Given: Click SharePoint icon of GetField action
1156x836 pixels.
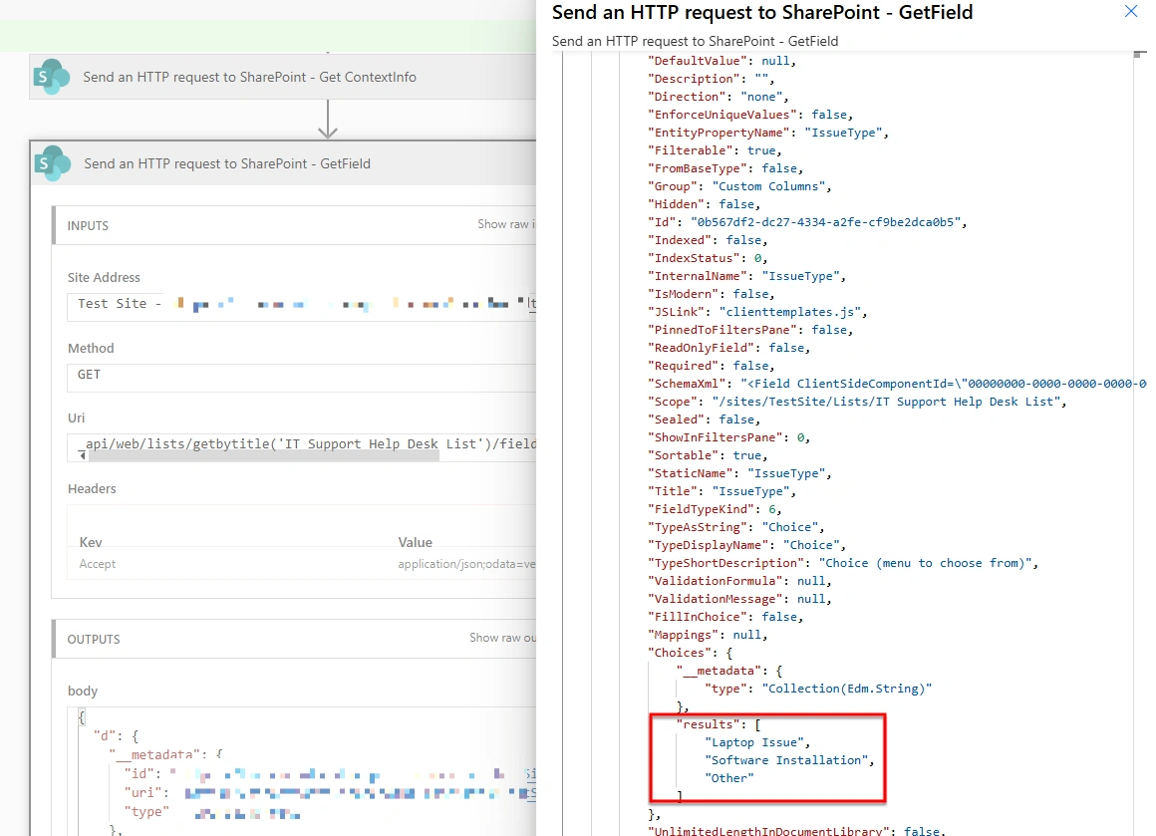Looking at the screenshot, I should (x=53, y=163).
